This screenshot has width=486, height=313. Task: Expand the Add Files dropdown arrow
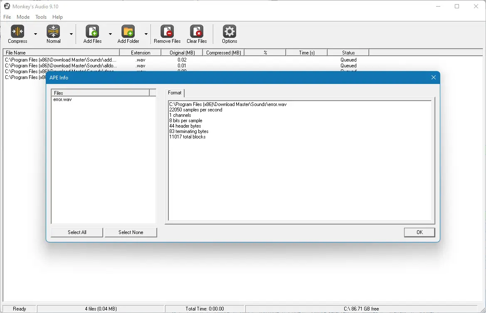pos(110,34)
